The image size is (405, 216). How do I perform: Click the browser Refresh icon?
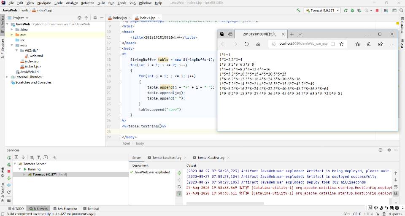click(x=246, y=44)
